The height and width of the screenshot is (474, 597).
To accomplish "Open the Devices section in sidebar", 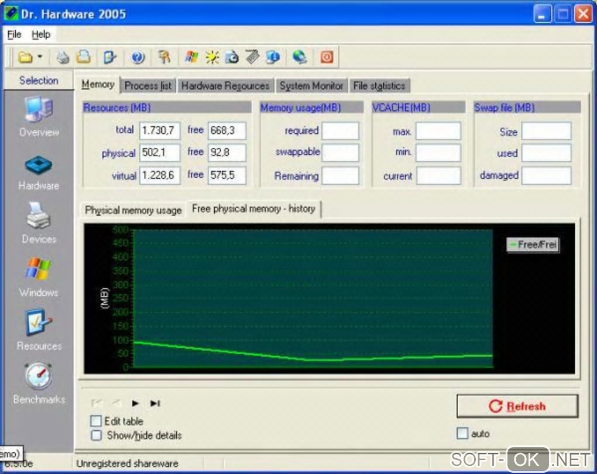I will pyautogui.click(x=39, y=223).
